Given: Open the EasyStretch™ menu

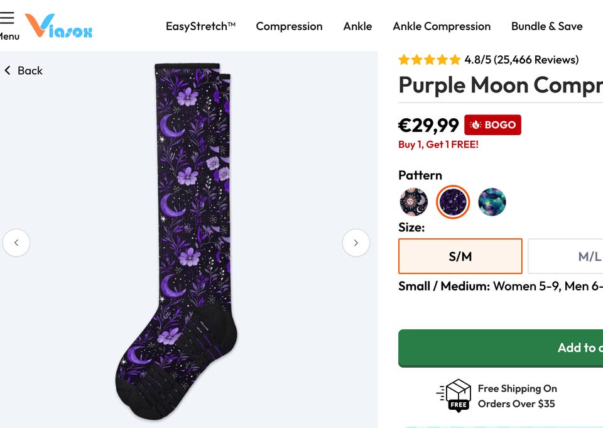Looking at the screenshot, I should pyautogui.click(x=200, y=26).
